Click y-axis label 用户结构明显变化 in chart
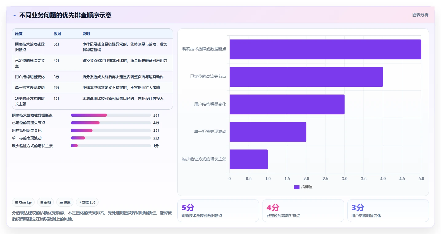The width and height of the screenshot is (441, 234). (210, 104)
